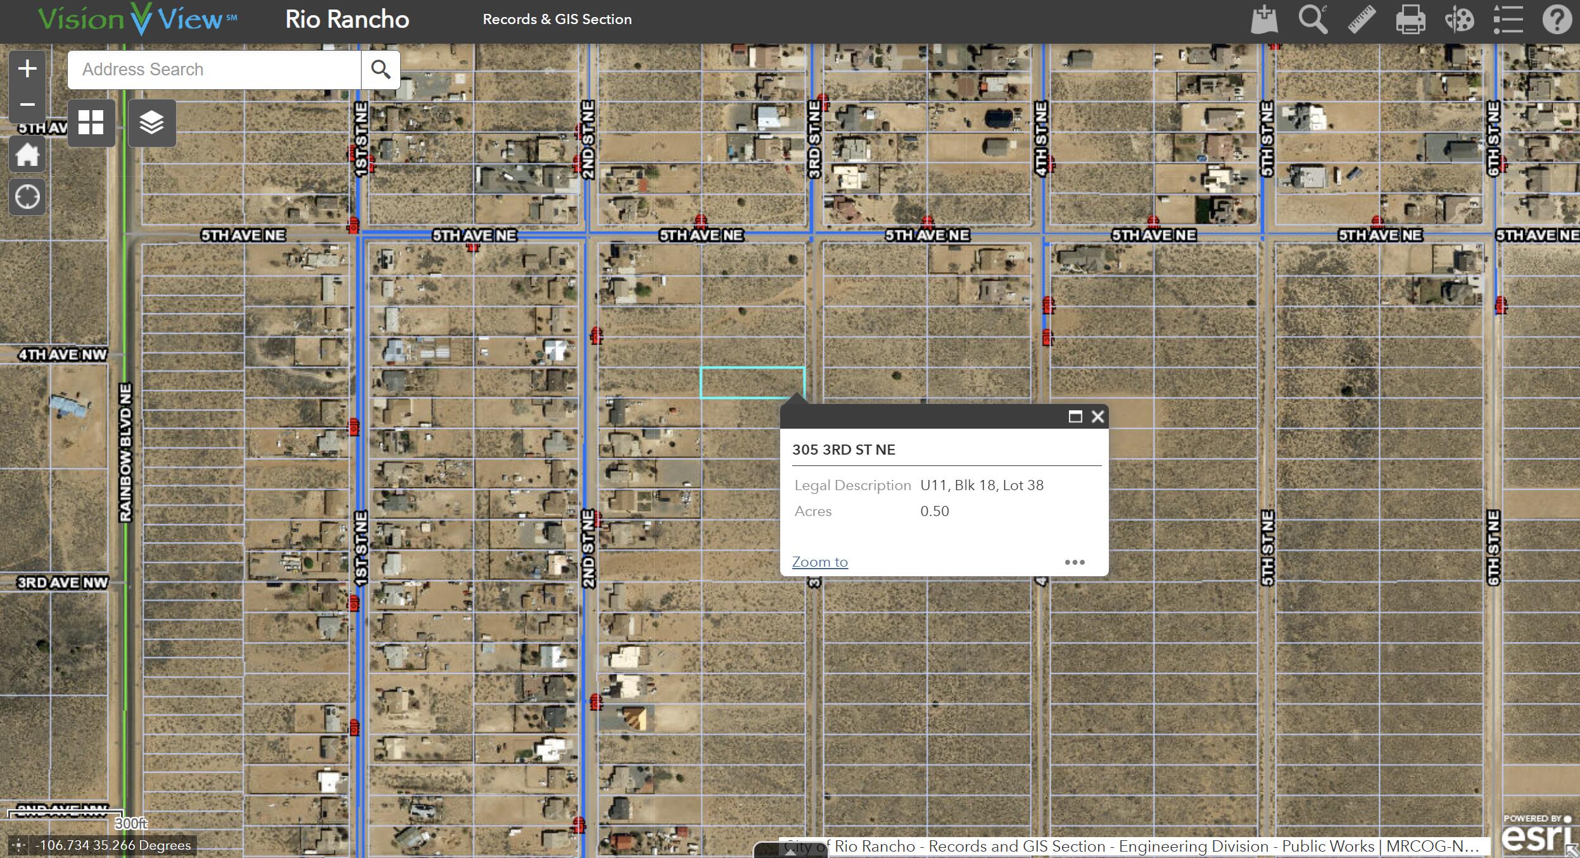Activate My Location button
Viewport: 1580px width, 858px height.
(27, 197)
